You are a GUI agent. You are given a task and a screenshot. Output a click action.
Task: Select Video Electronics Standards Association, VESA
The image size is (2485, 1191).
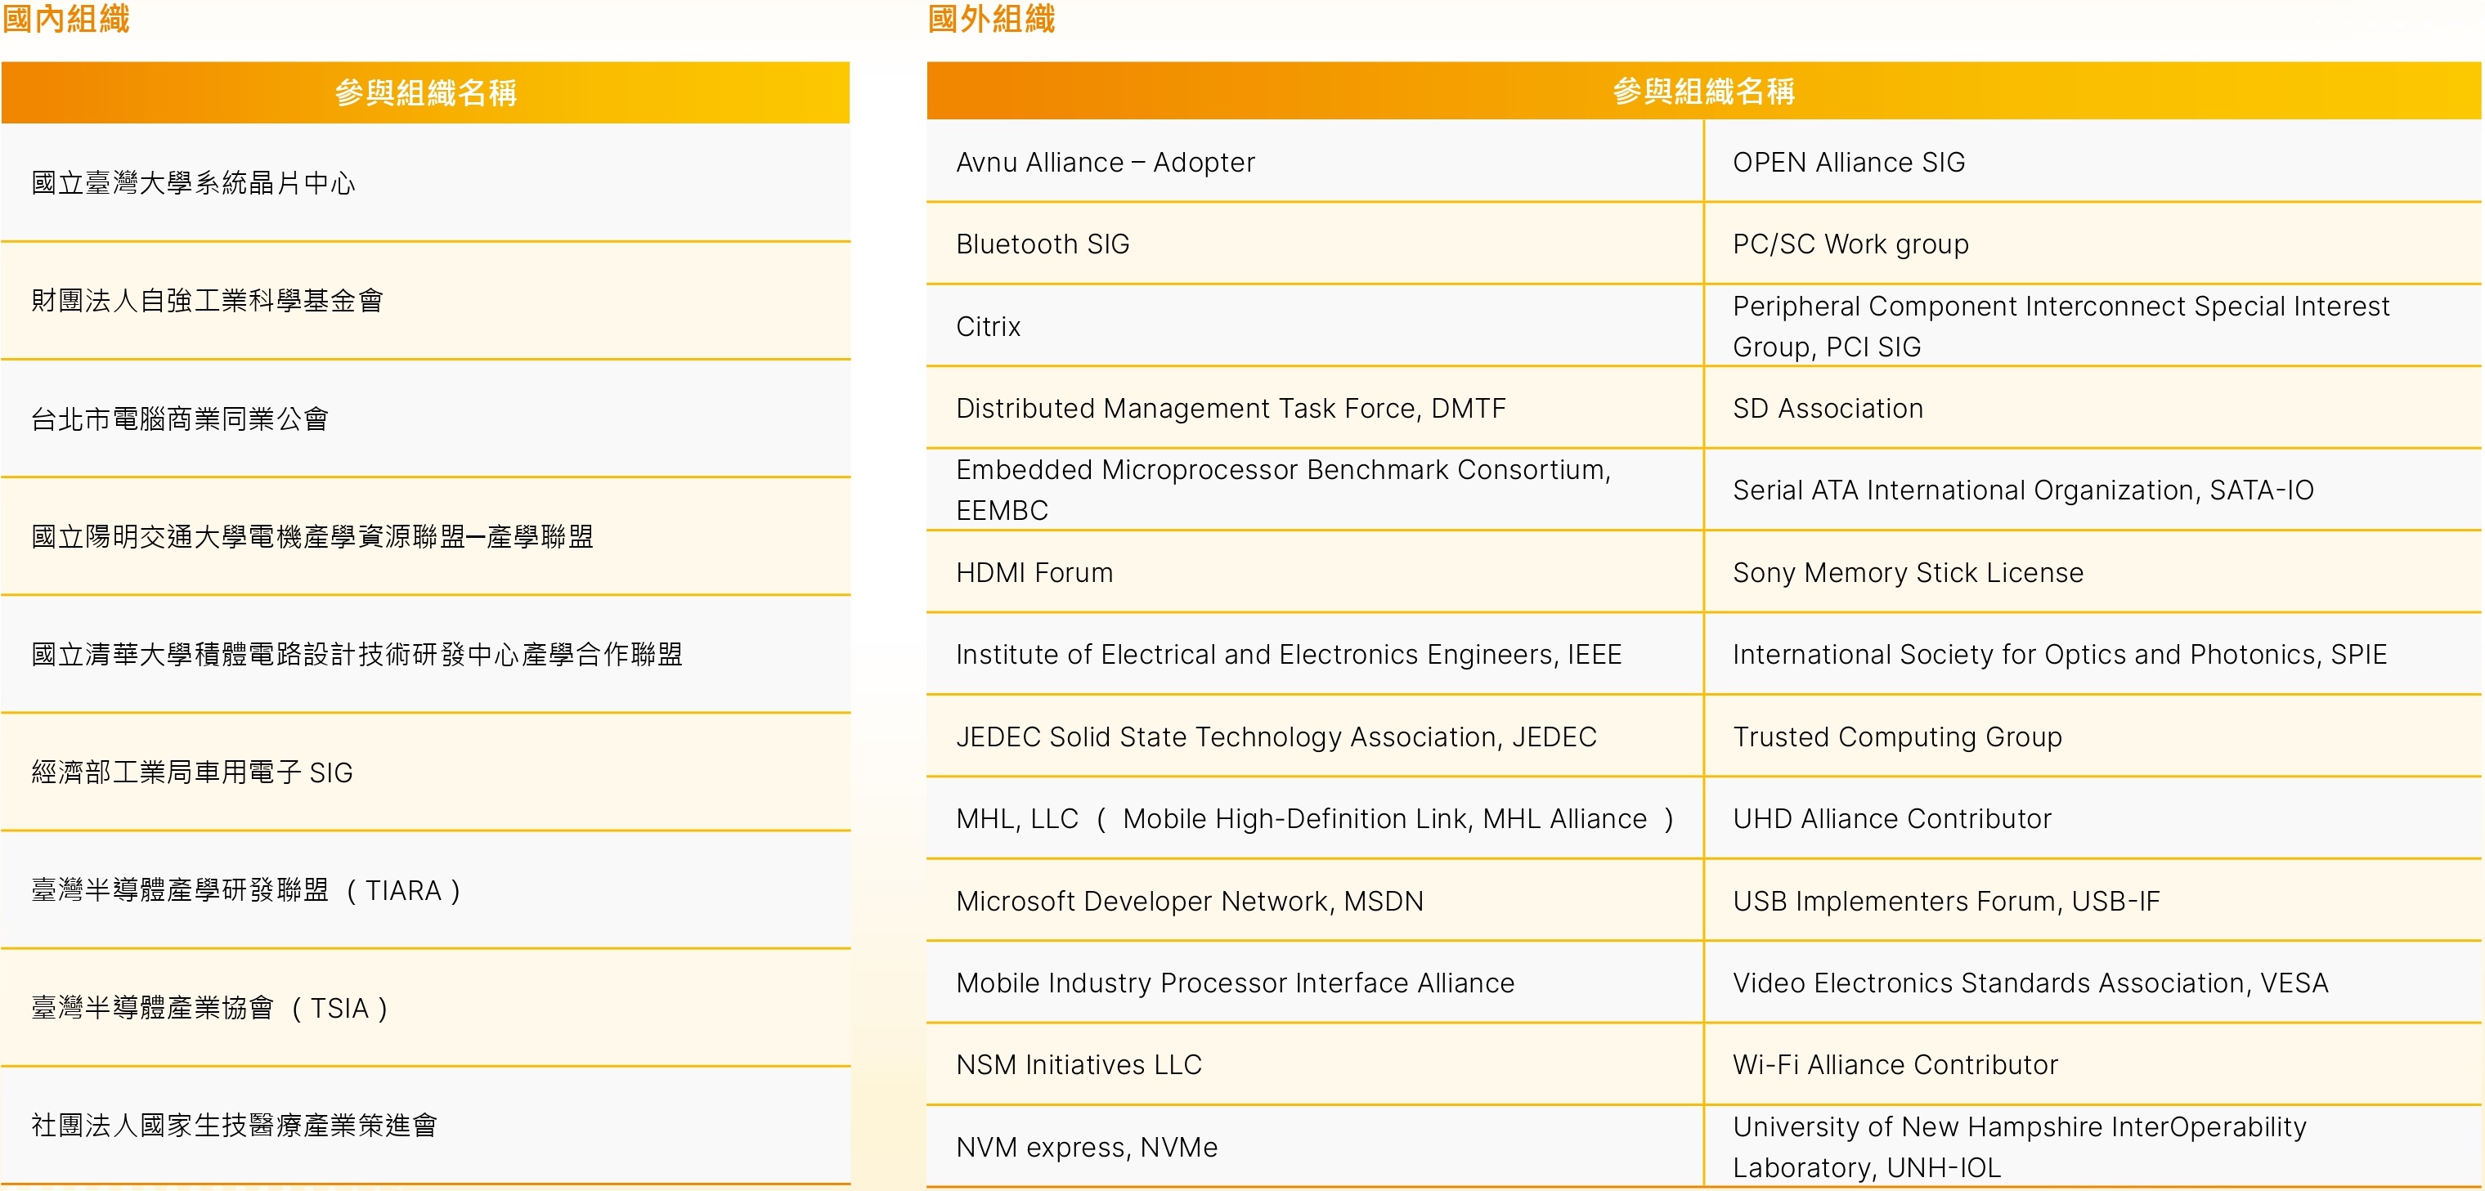coord(2093,983)
